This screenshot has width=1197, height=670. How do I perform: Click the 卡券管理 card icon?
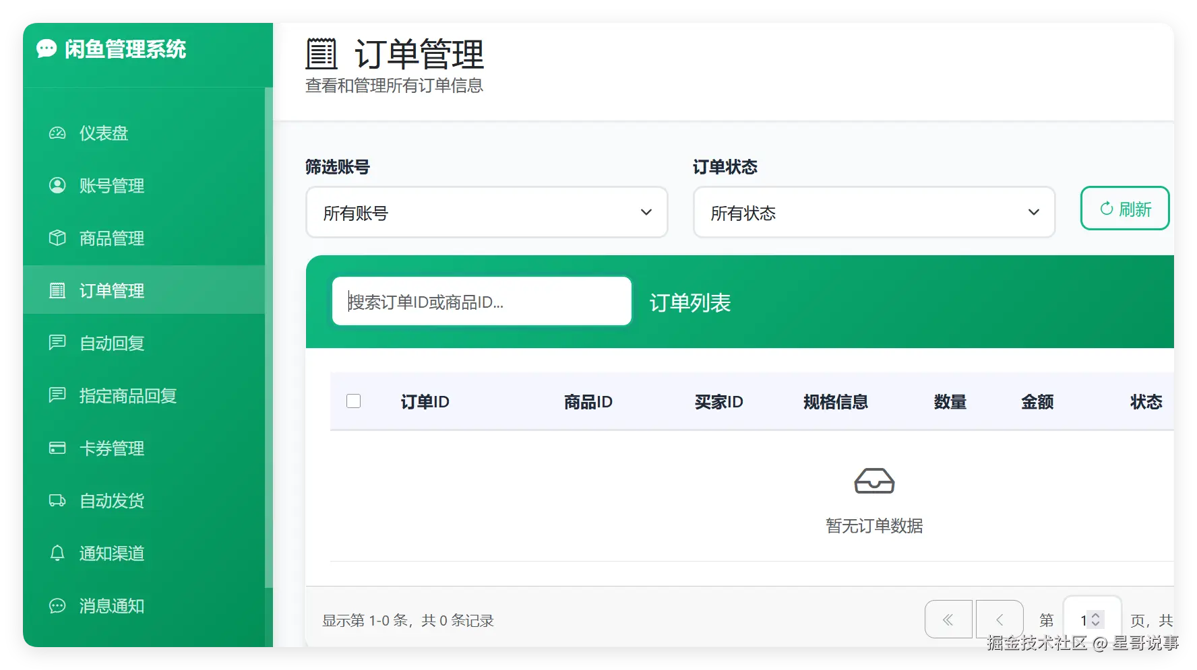pyautogui.click(x=57, y=448)
